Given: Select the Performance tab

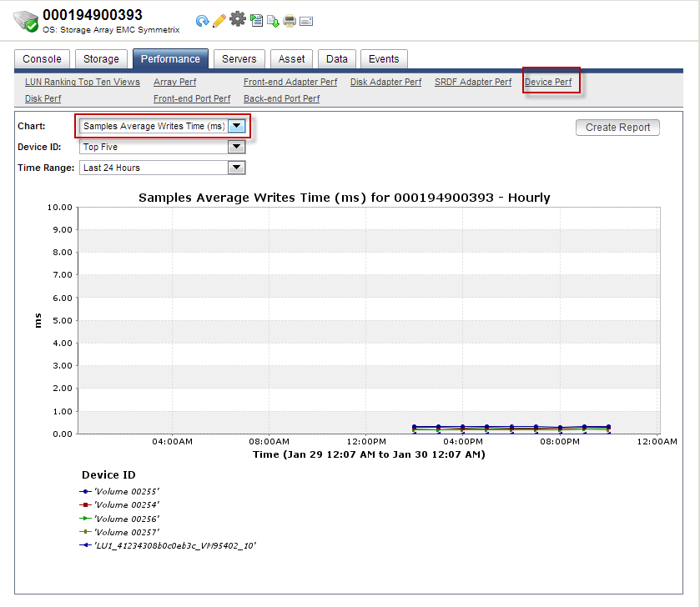Looking at the screenshot, I should 170,59.
